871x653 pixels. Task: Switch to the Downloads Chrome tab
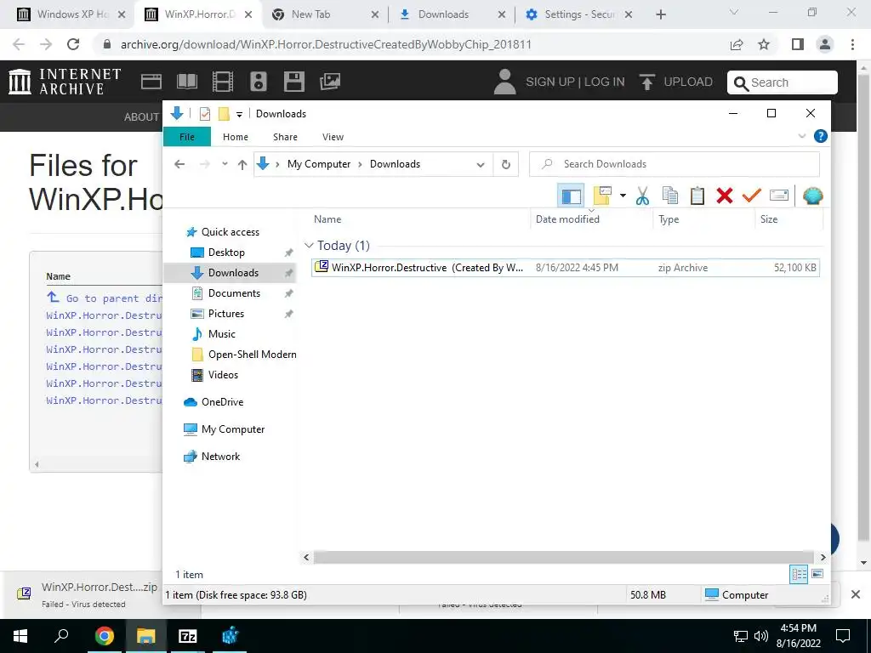coord(451,14)
